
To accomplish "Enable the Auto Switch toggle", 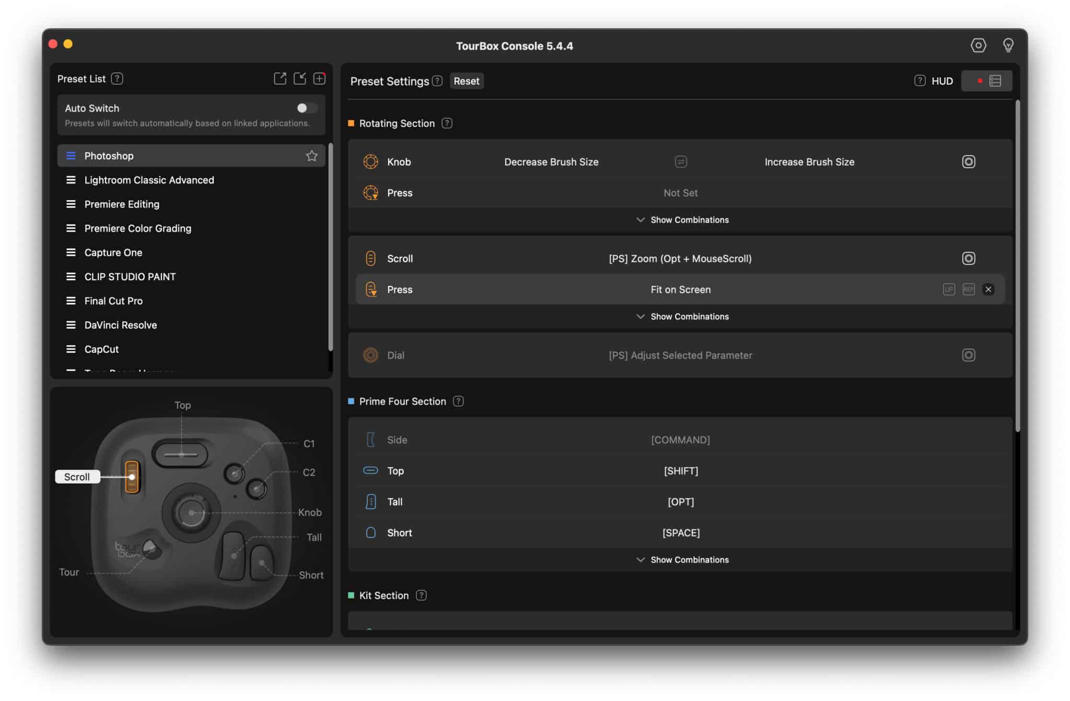I will pyautogui.click(x=306, y=108).
